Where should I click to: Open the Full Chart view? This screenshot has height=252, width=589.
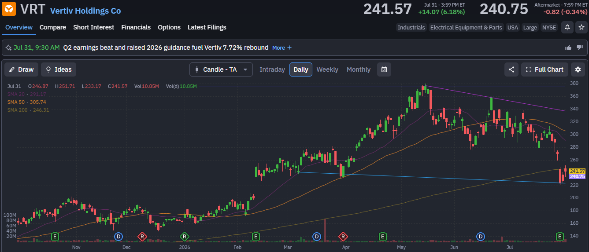tap(545, 69)
